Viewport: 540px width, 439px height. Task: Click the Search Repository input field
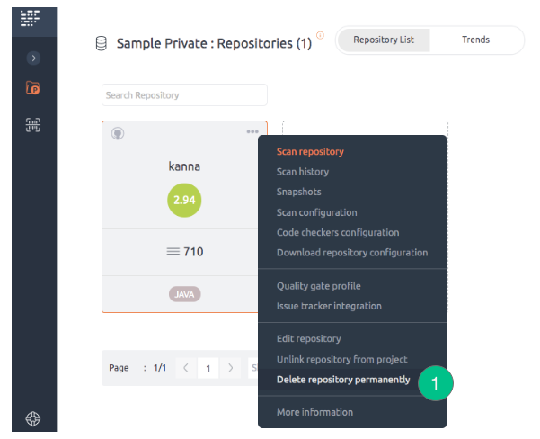(184, 94)
